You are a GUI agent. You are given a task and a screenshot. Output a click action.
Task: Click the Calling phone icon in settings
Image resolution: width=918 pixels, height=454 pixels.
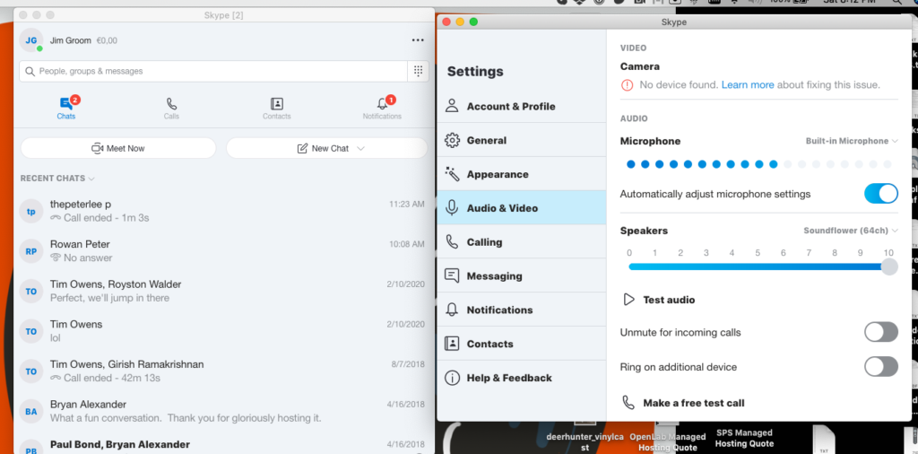coord(452,242)
